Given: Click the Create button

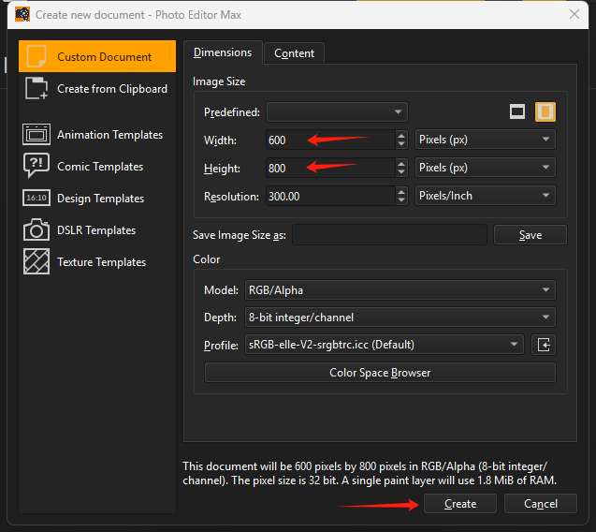Looking at the screenshot, I should pyautogui.click(x=460, y=504).
